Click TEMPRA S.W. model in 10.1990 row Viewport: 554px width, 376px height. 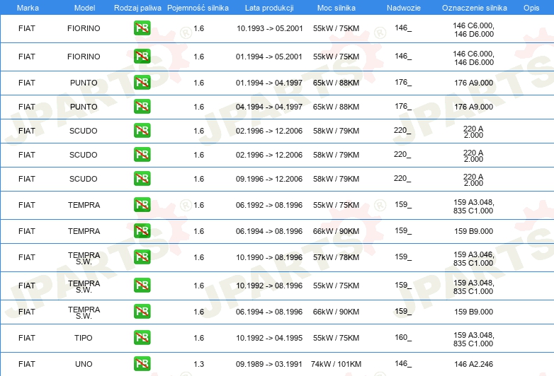coord(84,258)
